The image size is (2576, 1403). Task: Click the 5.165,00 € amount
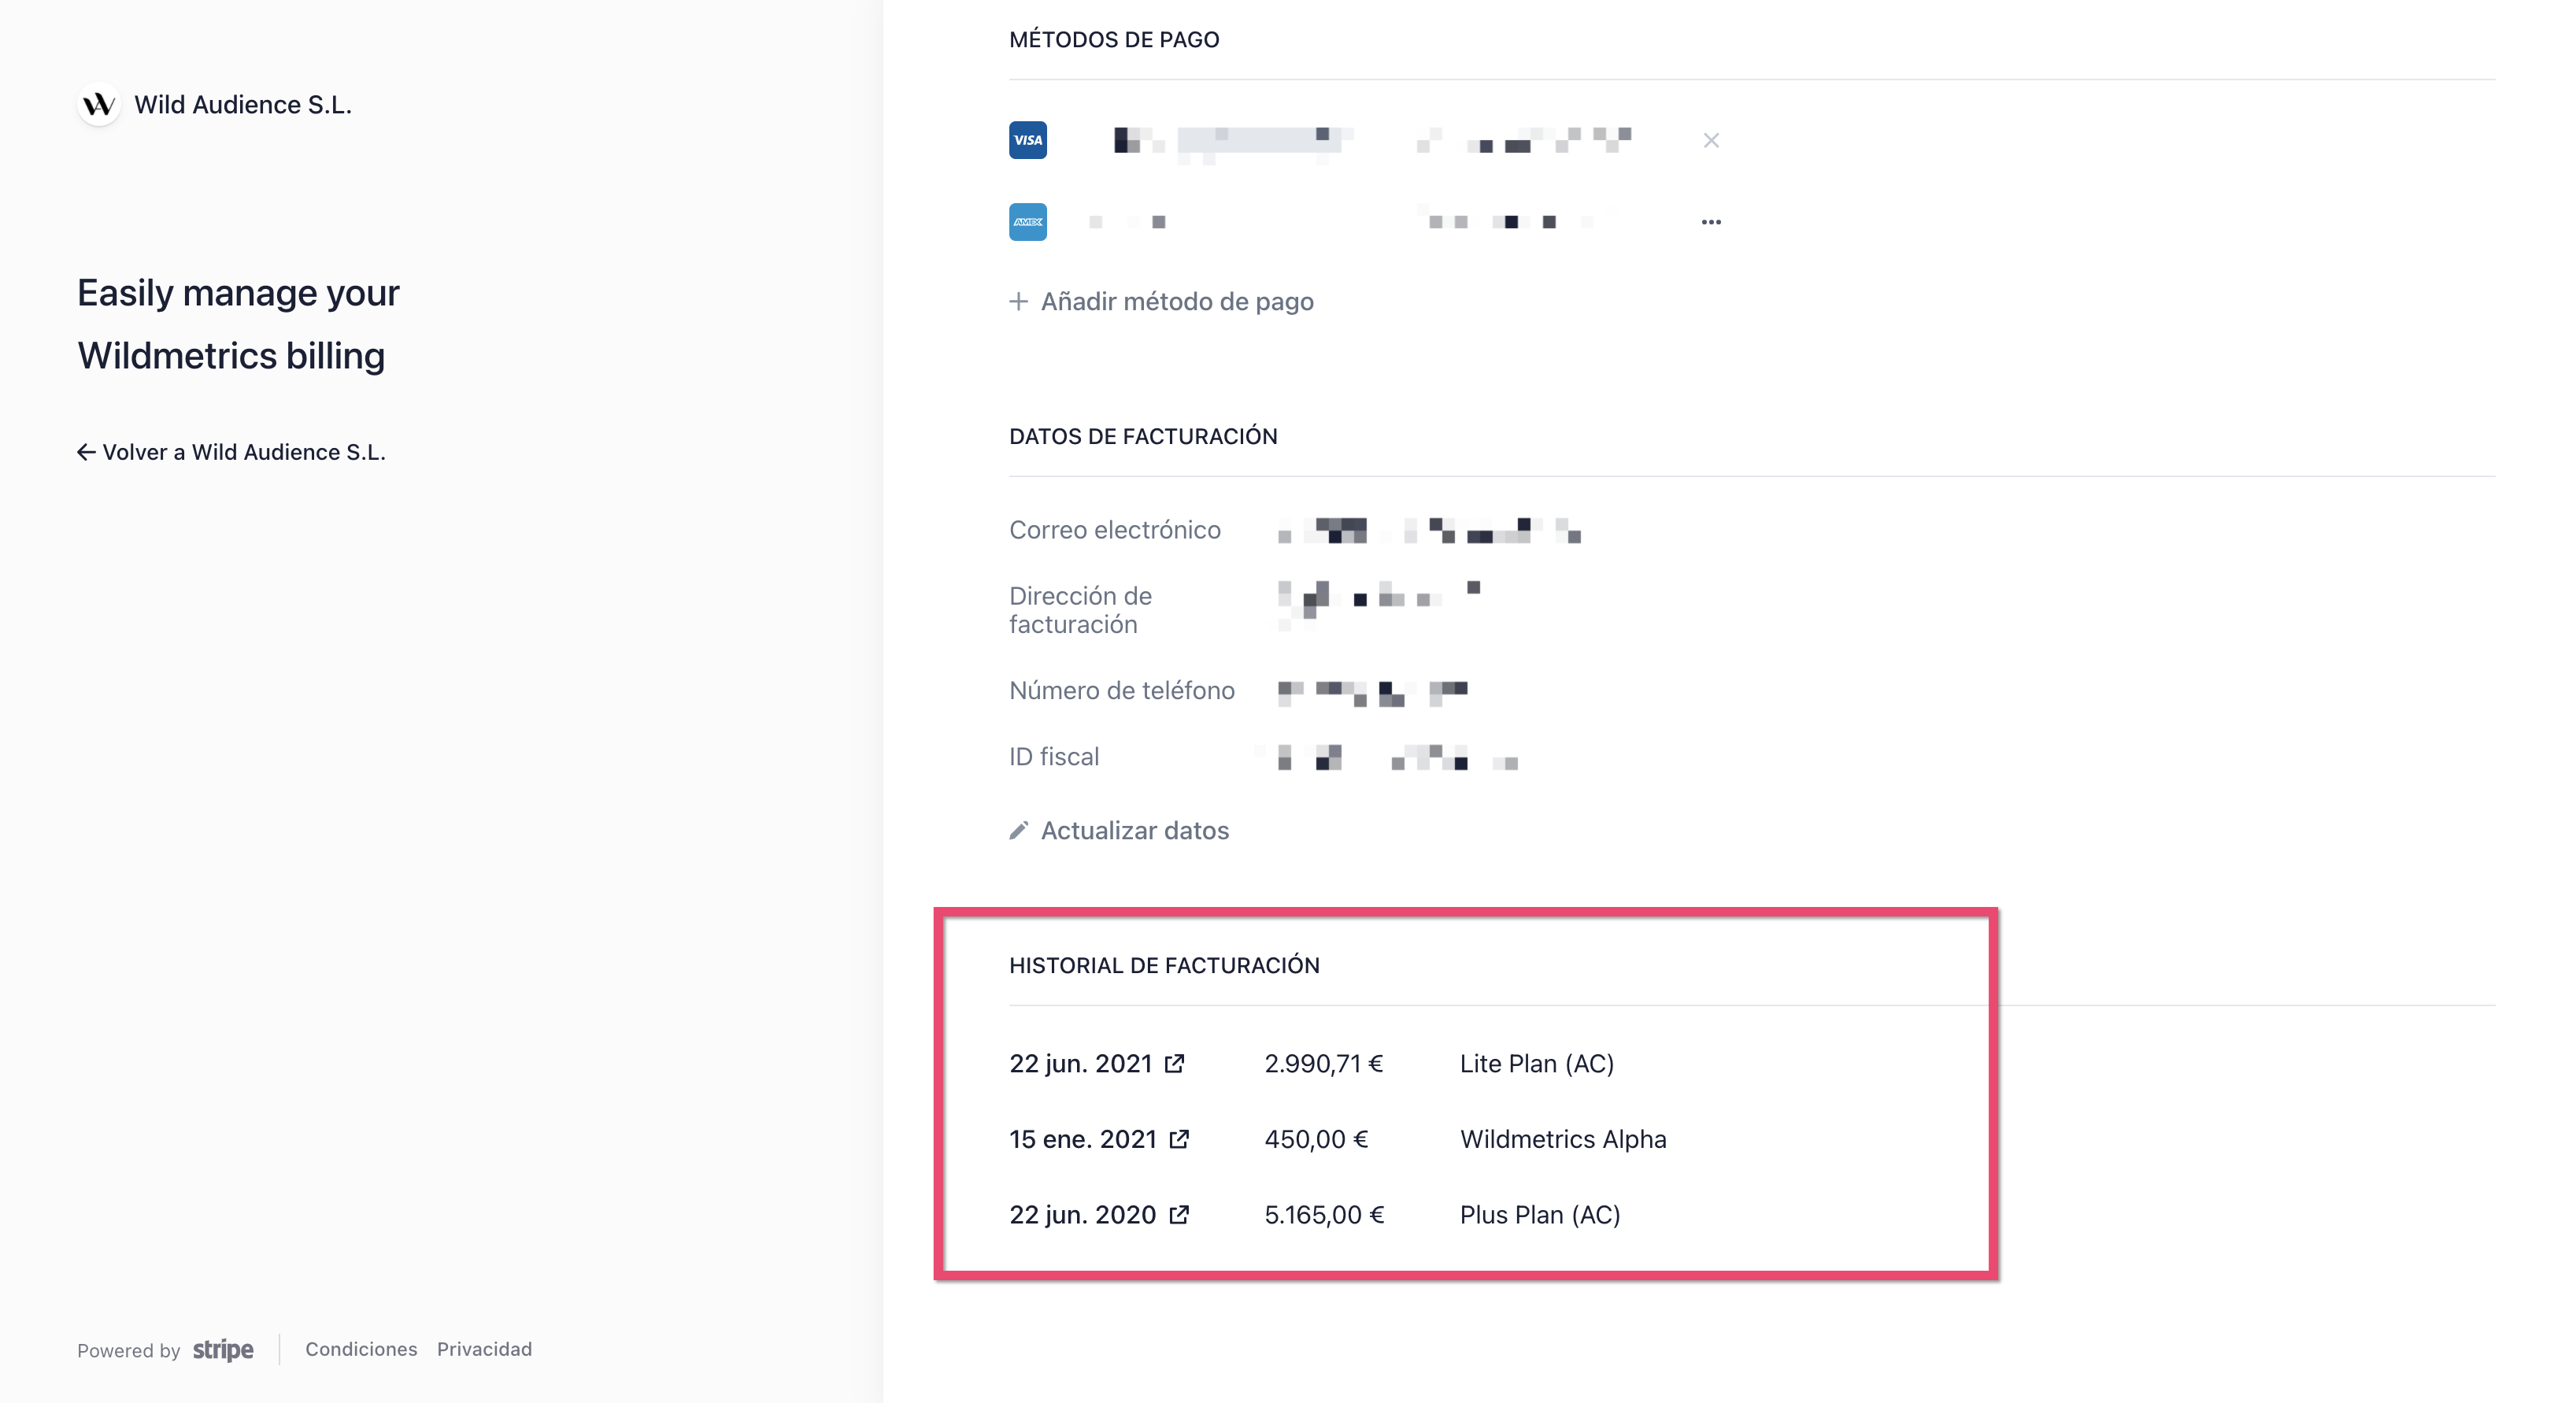click(x=1325, y=1214)
